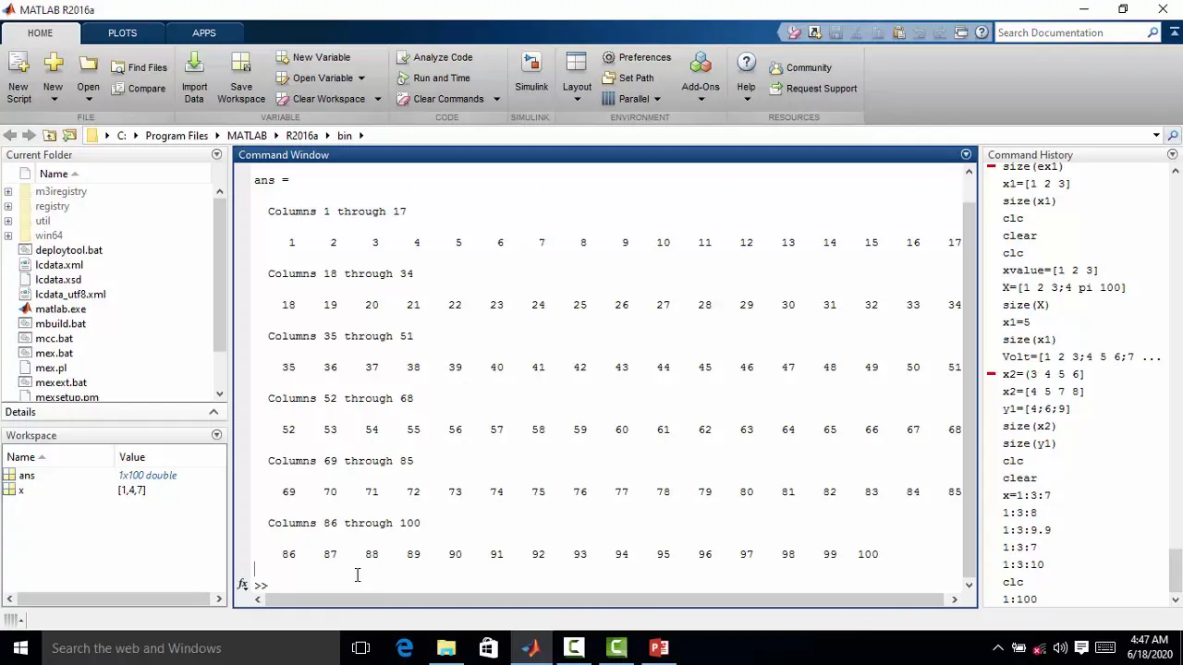Select the deploytool.bat file
Screen dimensions: 1183x665
(68, 250)
